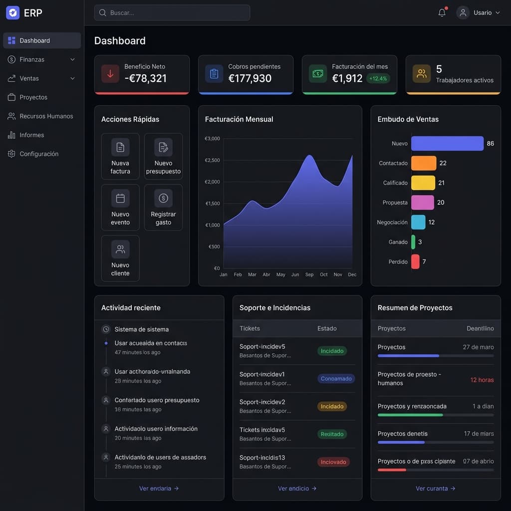
Task: Open the Informes menu item
Action: pos(42,135)
